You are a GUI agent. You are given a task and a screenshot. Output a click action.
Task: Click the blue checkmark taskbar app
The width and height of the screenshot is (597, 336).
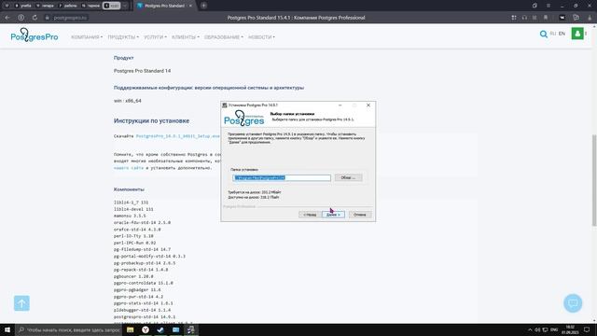coord(160,329)
